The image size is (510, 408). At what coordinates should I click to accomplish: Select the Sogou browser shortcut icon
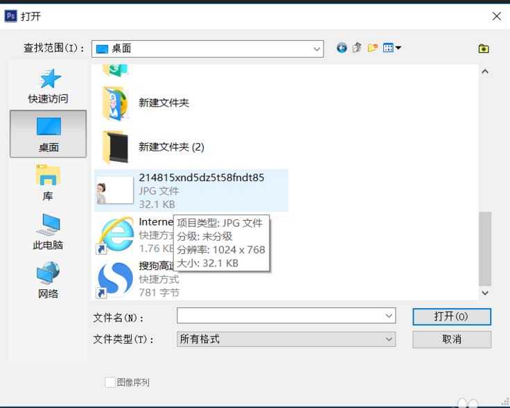click(115, 280)
